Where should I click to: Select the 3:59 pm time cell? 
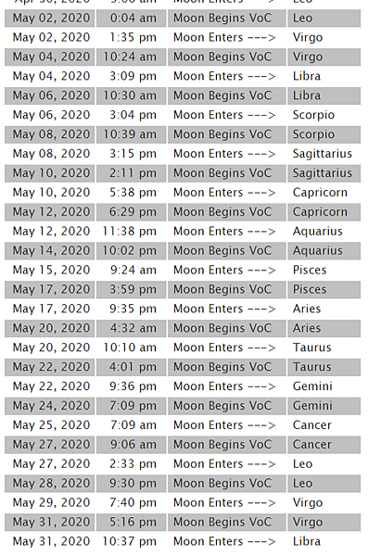[131, 290]
